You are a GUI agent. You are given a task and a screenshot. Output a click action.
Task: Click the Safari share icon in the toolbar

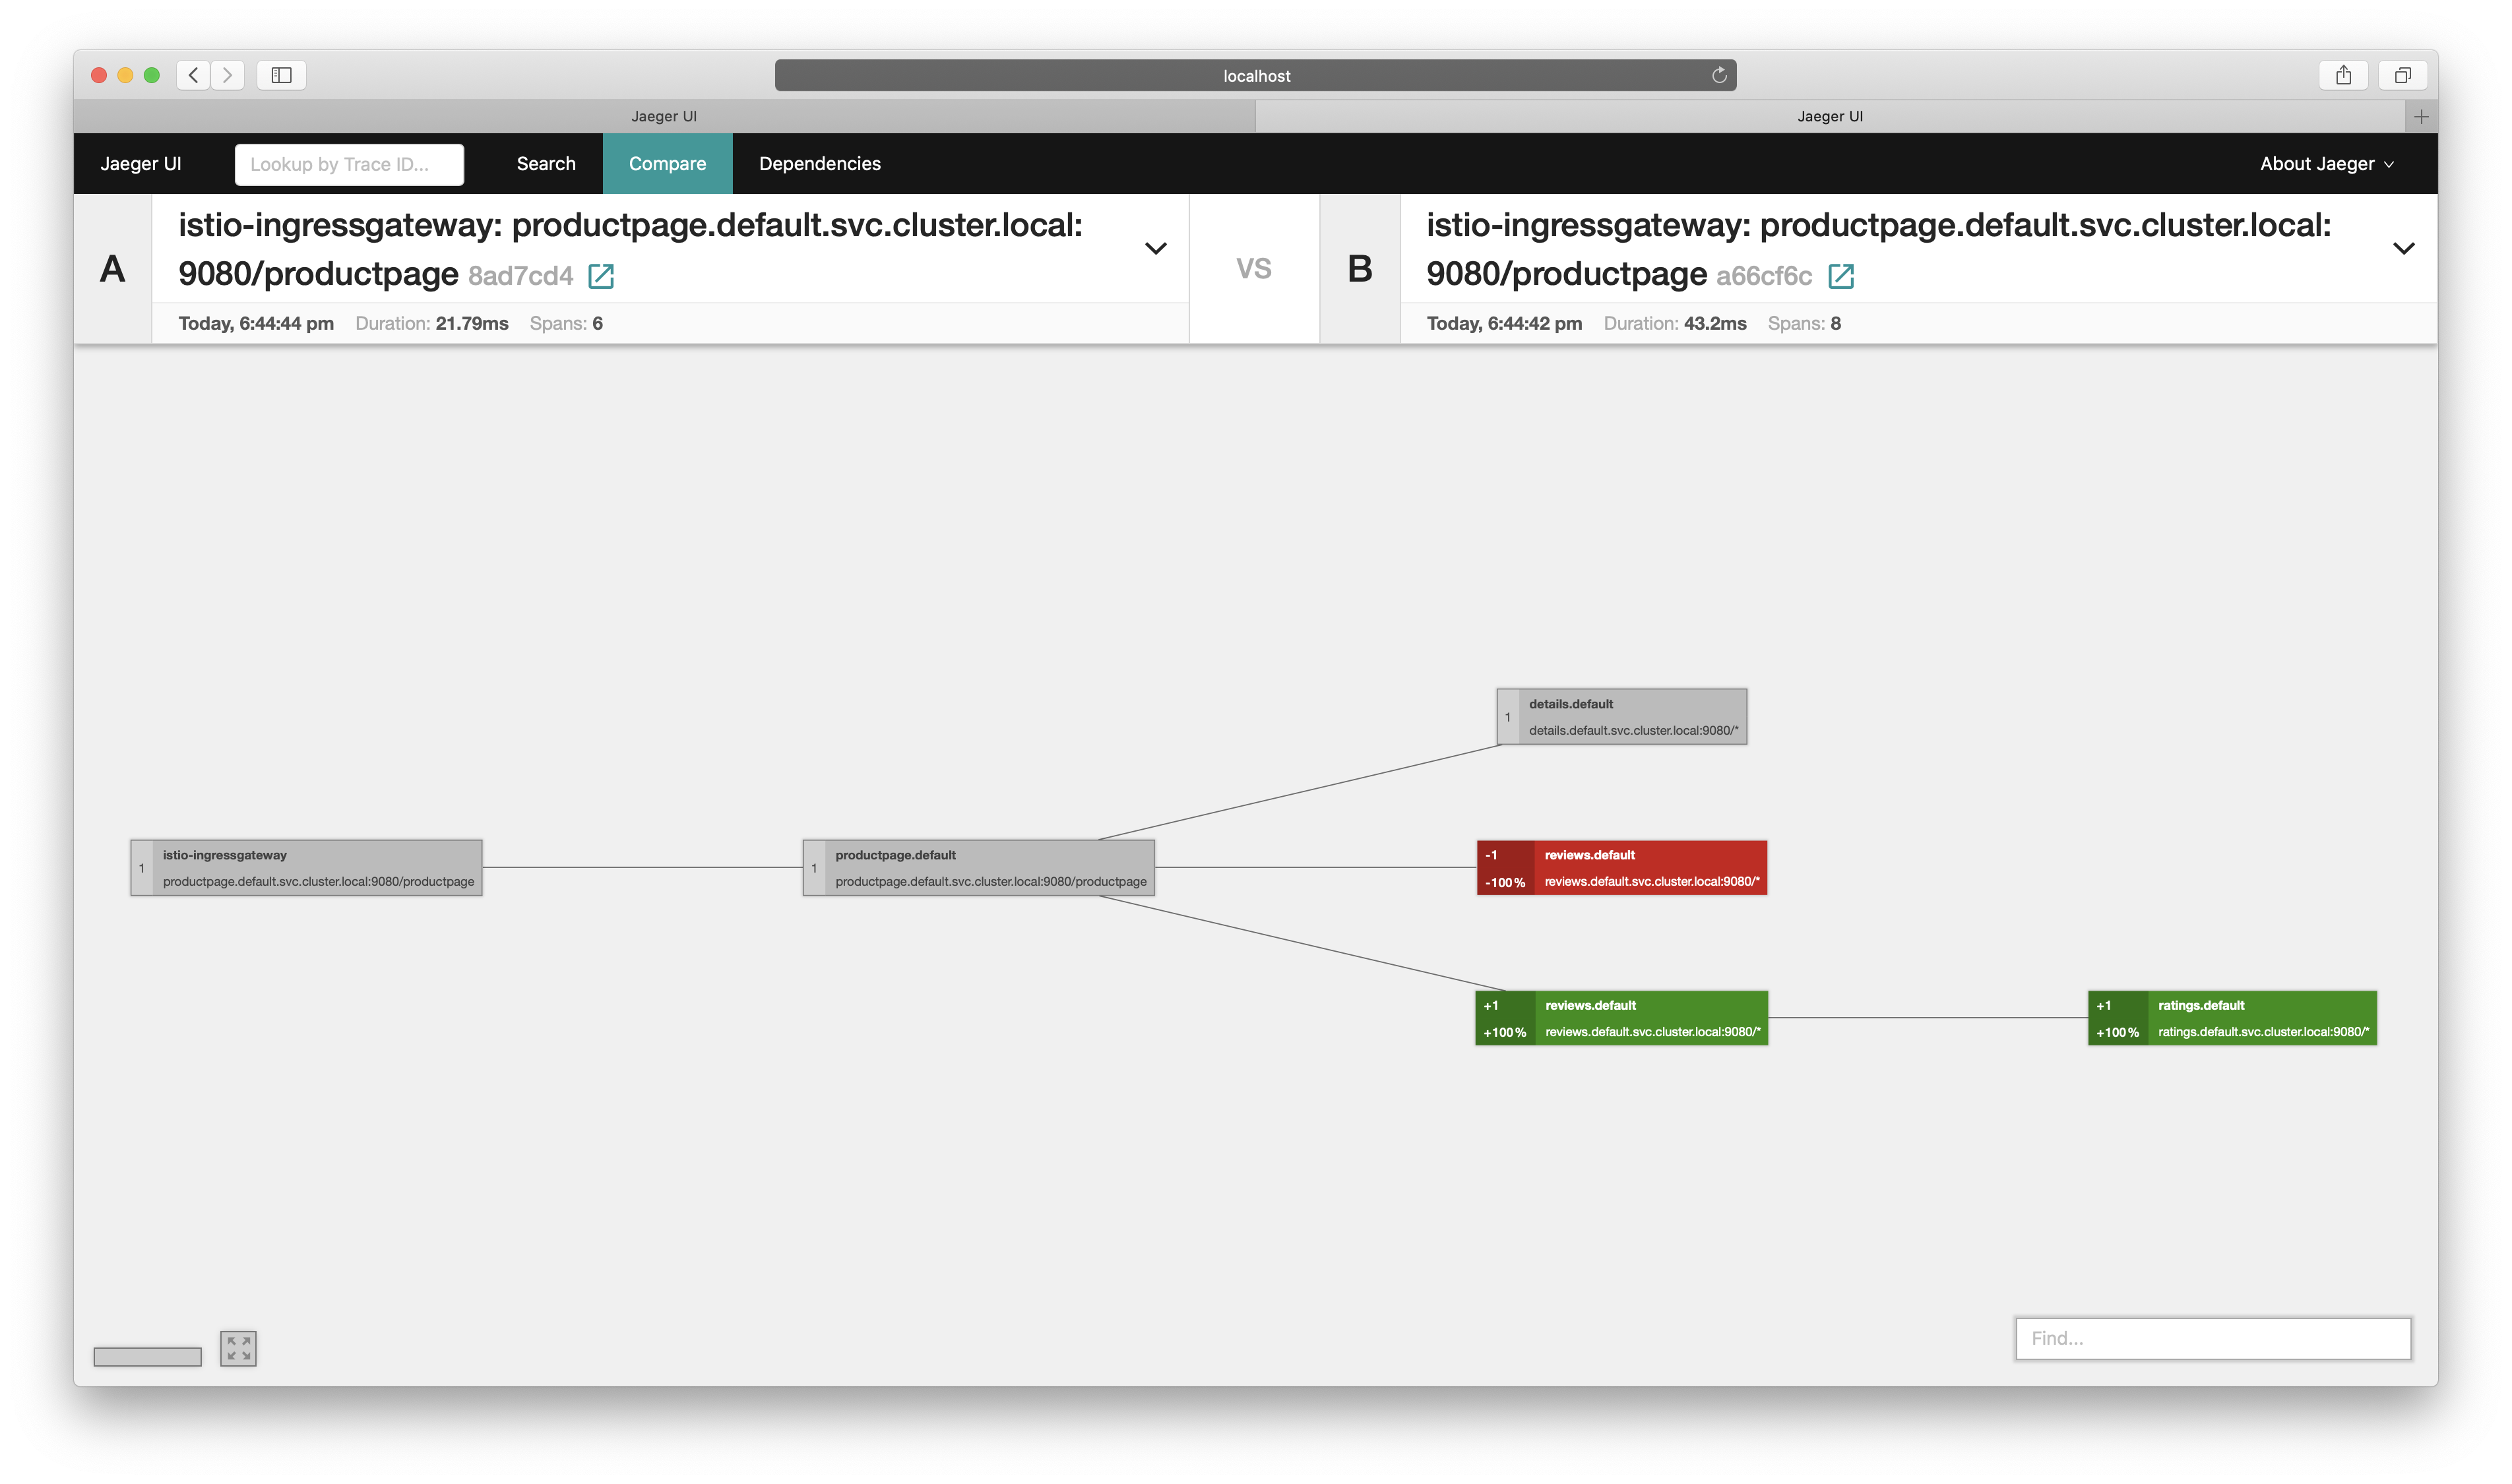coord(2344,74)
